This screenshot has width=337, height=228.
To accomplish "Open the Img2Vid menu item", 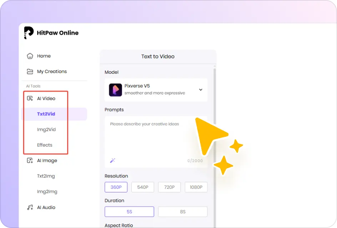I will [47, 129].
